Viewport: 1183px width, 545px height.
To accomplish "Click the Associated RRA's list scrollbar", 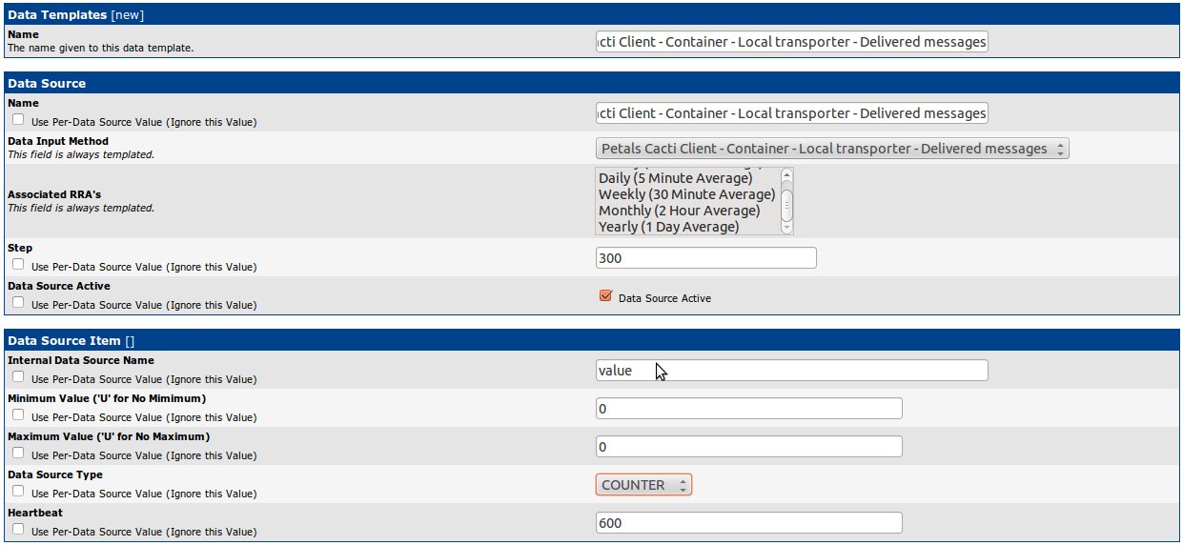I will 786,201.
